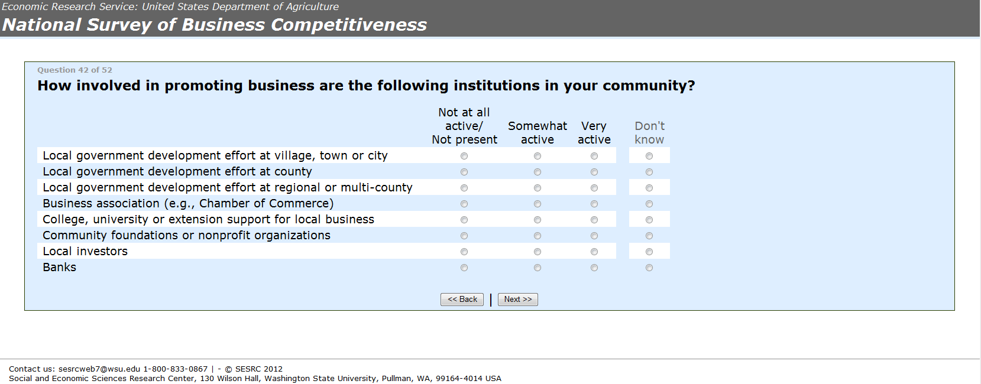The height and width of the screenshot is (384, 981).
Task: Pick 'Somewhat active' for College, university or extension
Action: tap(538, 220)
